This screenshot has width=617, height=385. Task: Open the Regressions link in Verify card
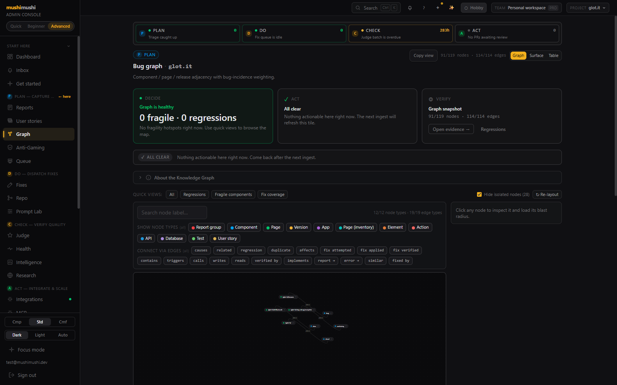pyautogui.click(x=493, y=129)
